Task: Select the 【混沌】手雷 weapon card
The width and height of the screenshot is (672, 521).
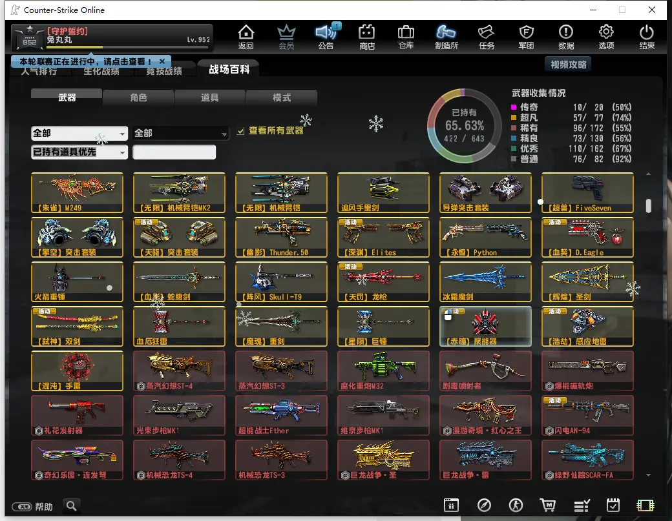Action: click(77, 371)
